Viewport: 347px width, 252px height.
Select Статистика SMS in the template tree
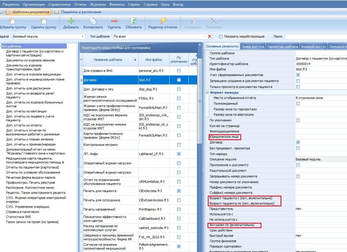[x=18, y=217]
